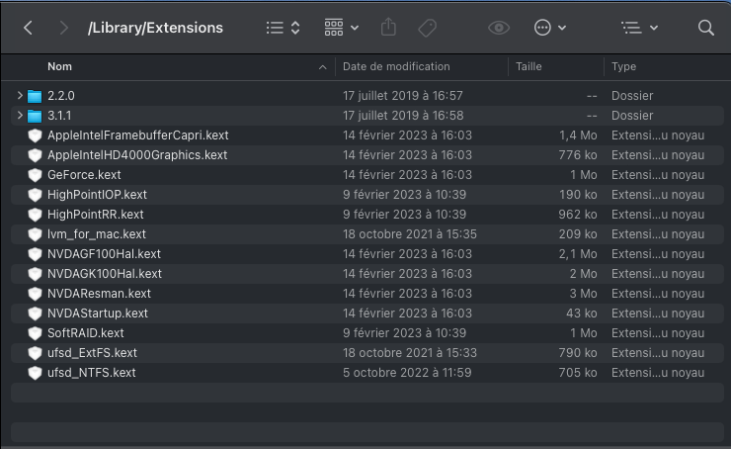This screenshot has height=449, width=731.
Task: Toggle the sort direction caret in Nom
Action: [x=322, y=67]
